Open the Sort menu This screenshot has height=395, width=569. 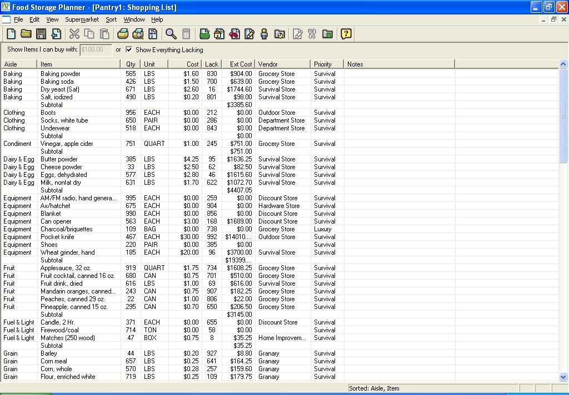(x=111, y=19)
